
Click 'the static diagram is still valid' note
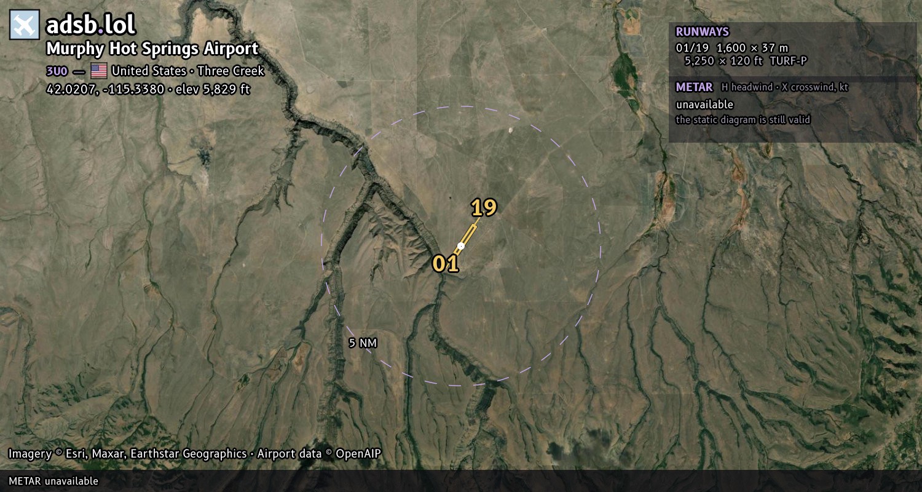click(x=743, y=120)
